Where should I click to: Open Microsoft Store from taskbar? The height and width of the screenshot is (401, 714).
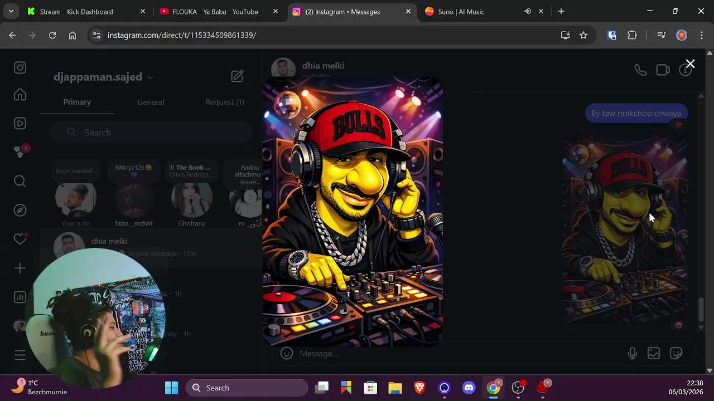pos(370,388)
